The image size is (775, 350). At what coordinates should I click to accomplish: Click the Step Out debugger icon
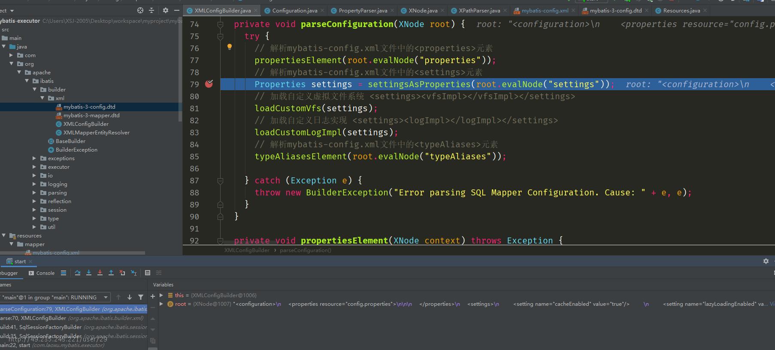pyautogui.click(x=111, y=273)
